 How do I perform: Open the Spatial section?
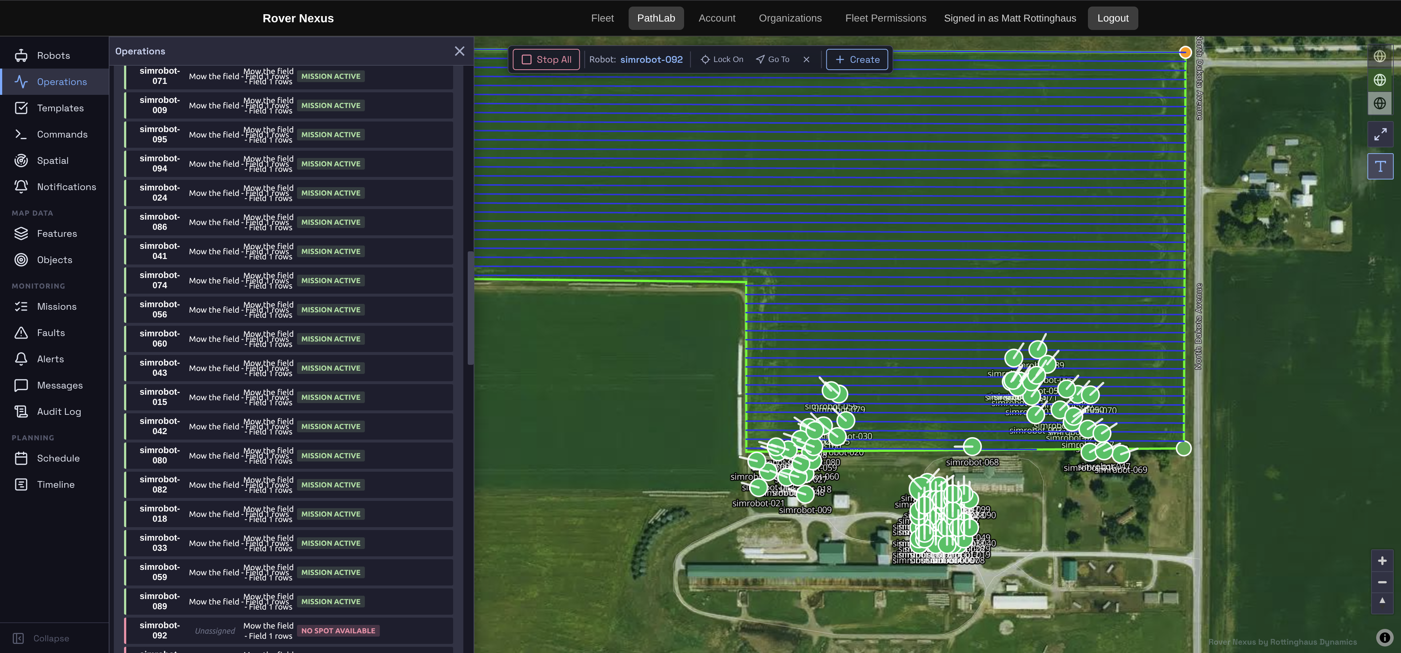(x=54, y=161)
